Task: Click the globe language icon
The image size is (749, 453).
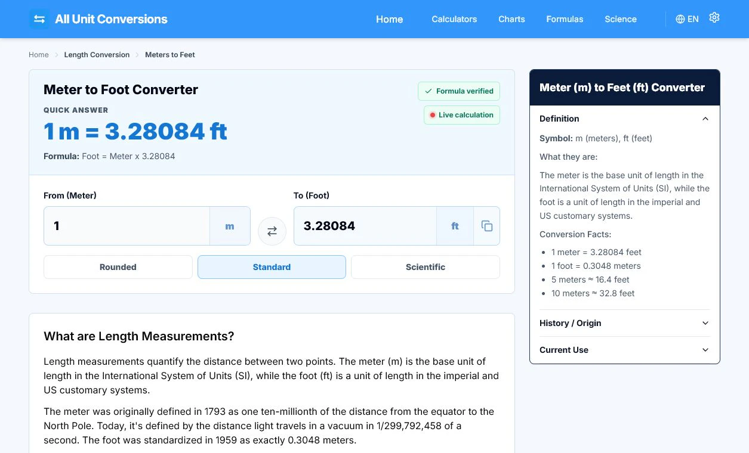Action: [680, 19]
